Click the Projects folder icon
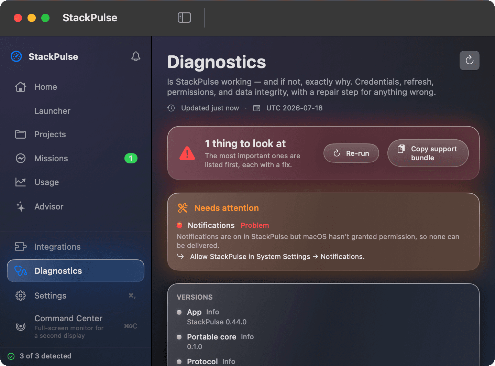The height and width of the screenshot is (366, 495). click(21, 134)
